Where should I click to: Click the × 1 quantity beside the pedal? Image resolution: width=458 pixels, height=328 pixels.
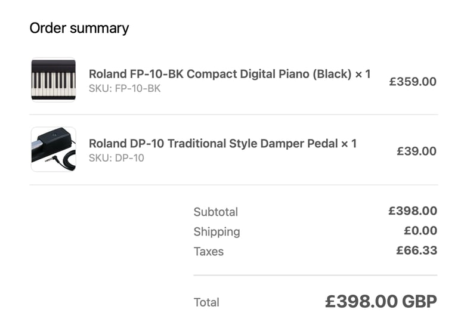(349, 143)
